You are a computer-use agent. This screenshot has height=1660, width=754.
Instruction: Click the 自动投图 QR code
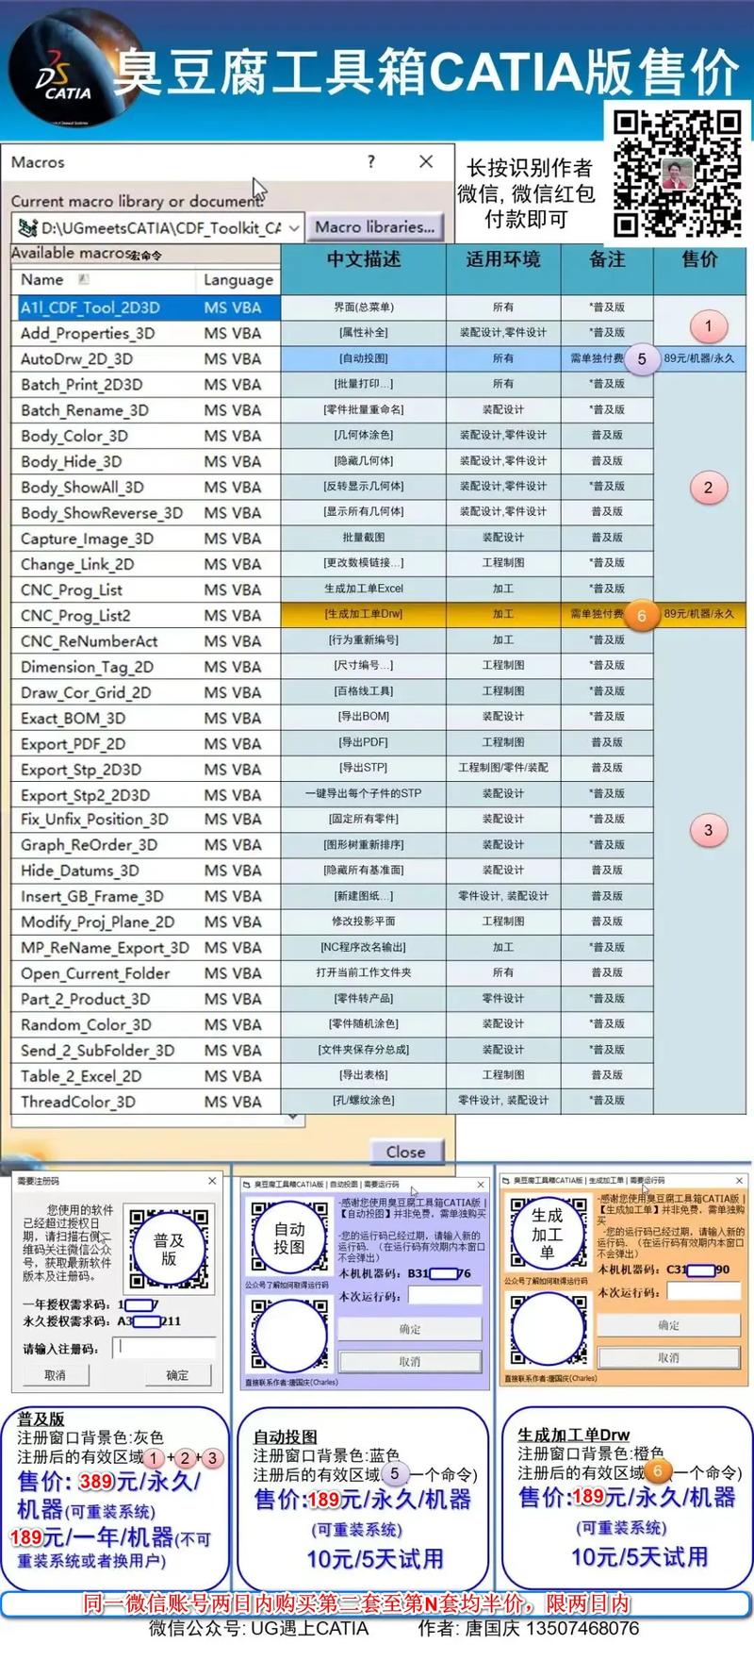tap(289, 1238)
